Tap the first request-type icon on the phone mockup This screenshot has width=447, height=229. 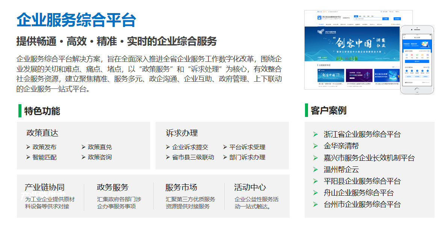[x=406, y=55]
